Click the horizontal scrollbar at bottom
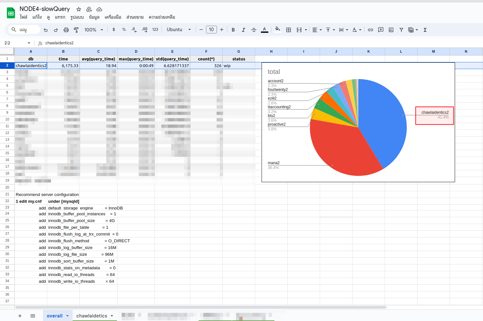The width and height of the screenshot is (483, 321). tap(201, 307)
